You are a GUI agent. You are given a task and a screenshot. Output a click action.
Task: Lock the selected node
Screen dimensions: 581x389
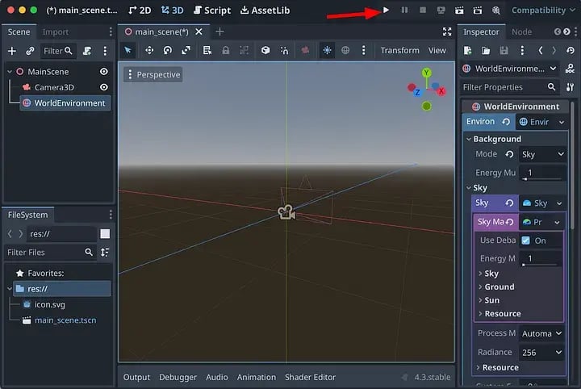click(225, 50)
